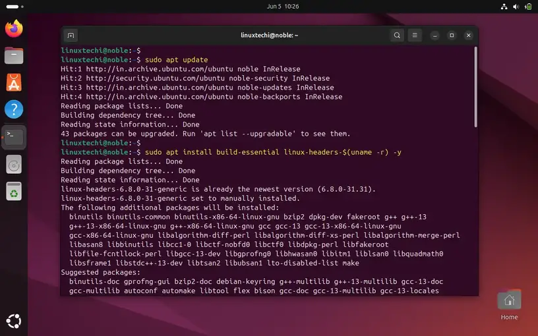Launch Firefox from the dock
The image size is (538, 336).
14,28
